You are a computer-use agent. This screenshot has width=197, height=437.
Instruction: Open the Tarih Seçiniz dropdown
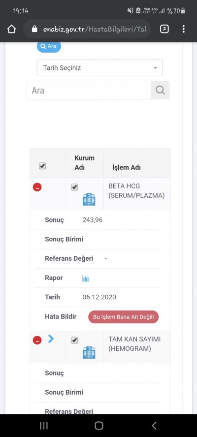(100, 68)
